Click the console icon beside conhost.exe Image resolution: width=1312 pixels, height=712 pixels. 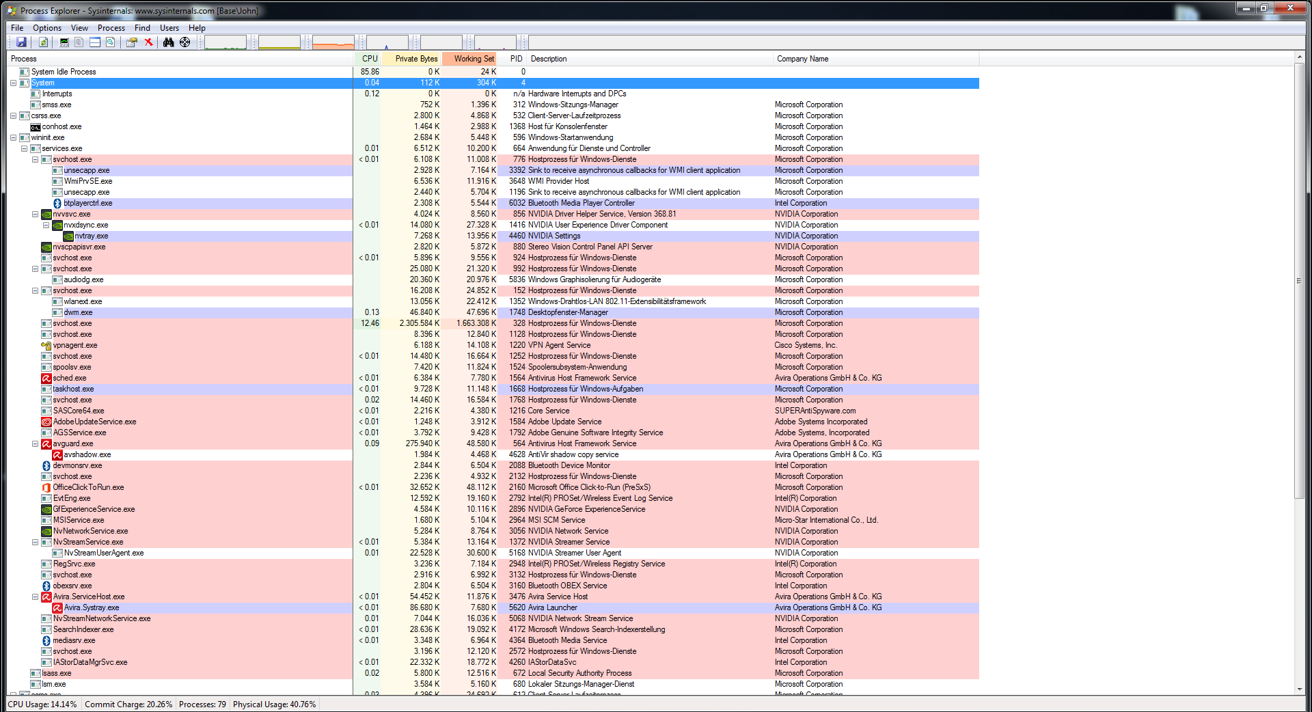[x=36, y=126]
